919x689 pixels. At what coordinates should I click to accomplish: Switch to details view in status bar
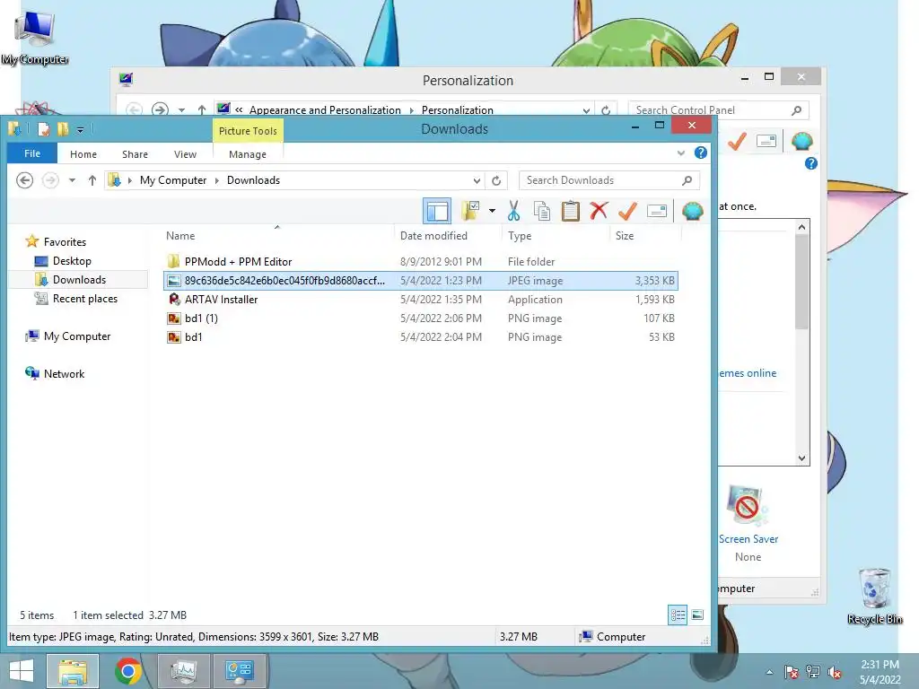[x=678, y=615]
